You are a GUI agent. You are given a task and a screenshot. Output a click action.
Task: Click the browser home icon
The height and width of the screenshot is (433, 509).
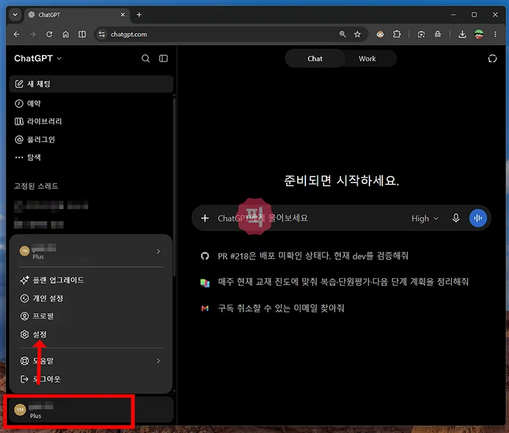[66, 34]
